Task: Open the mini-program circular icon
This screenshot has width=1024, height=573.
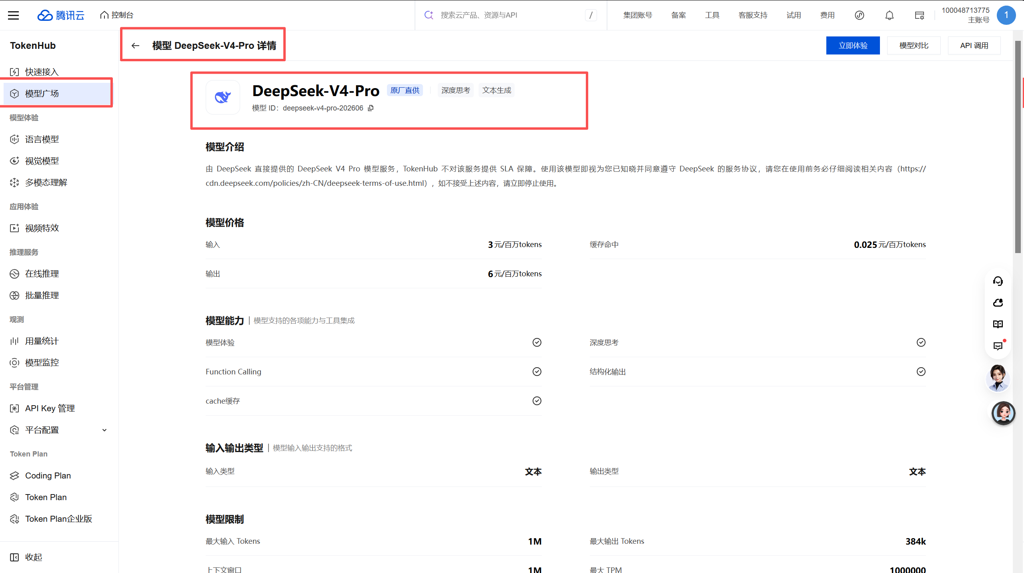Action: pos(860,15)
